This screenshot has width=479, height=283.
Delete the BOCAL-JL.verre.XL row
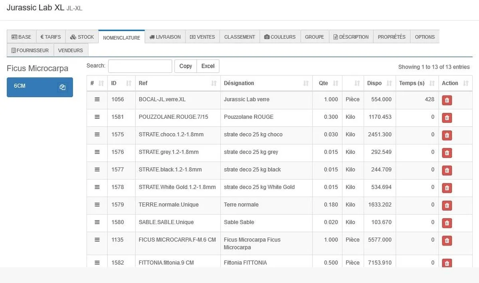tap(447, 100)
